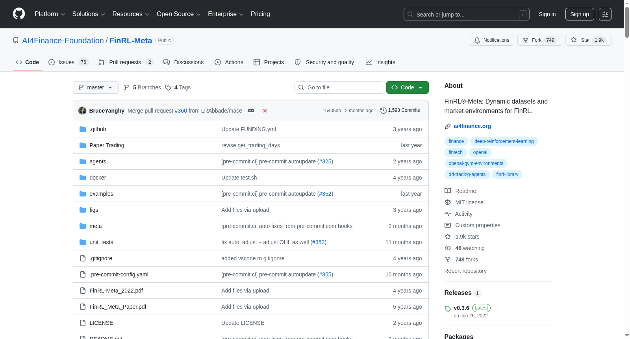This screenshot has width=630, height=339.
Task: View the 749 forks link
Action: [x=461, y=259]
